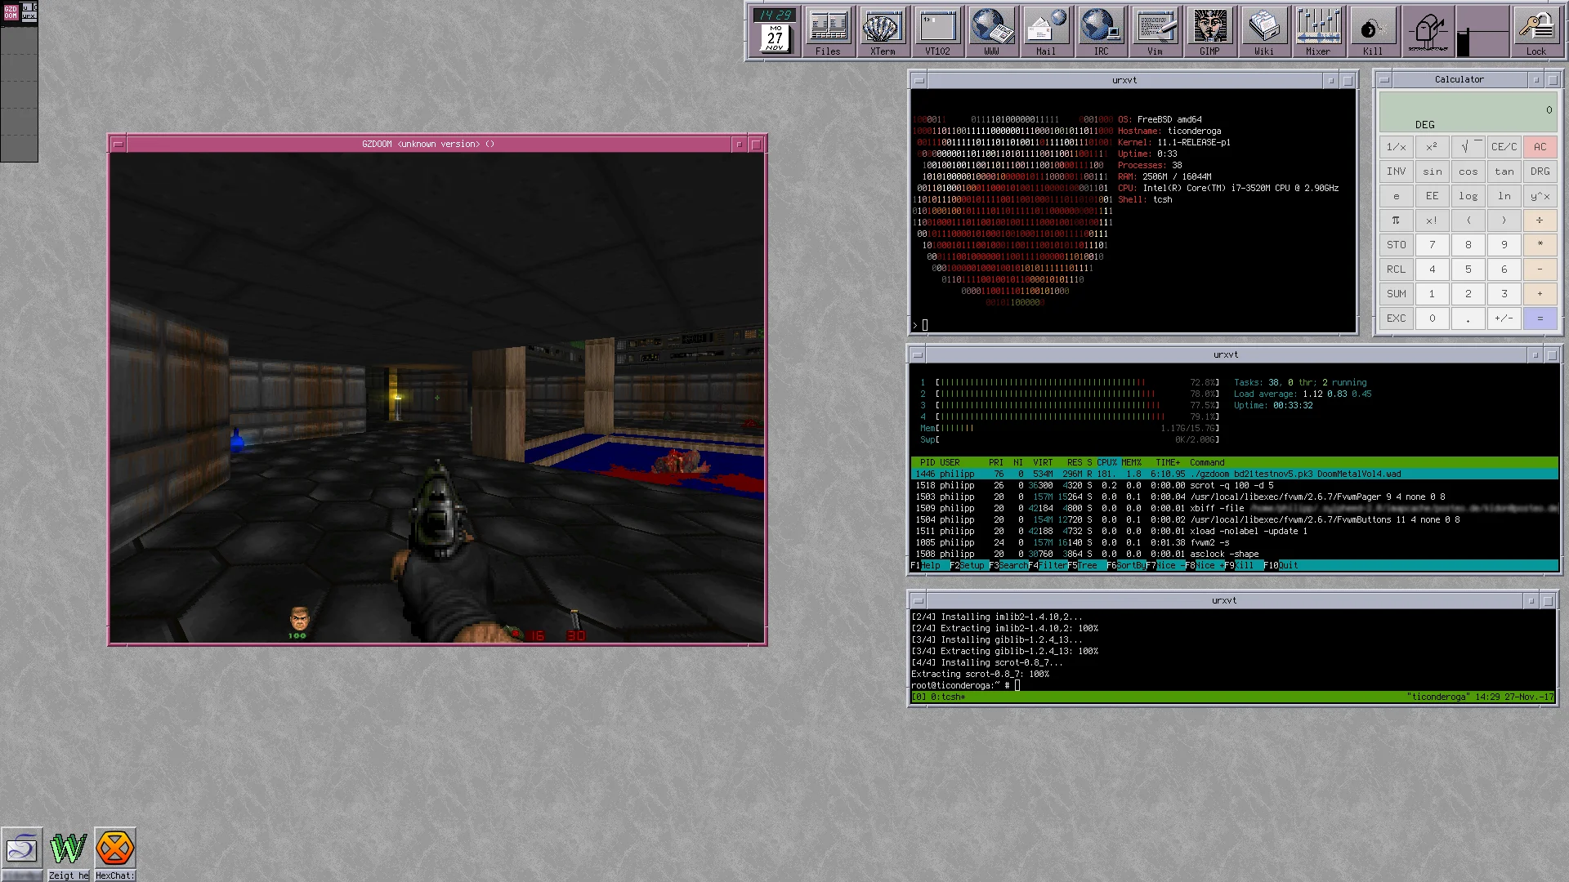Click the tan function key
This screenshot has width=1569, height=882.
click(1504, 171)
